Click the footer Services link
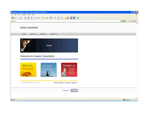Viewport: 150px width, 113px height. tap(67, 83)
